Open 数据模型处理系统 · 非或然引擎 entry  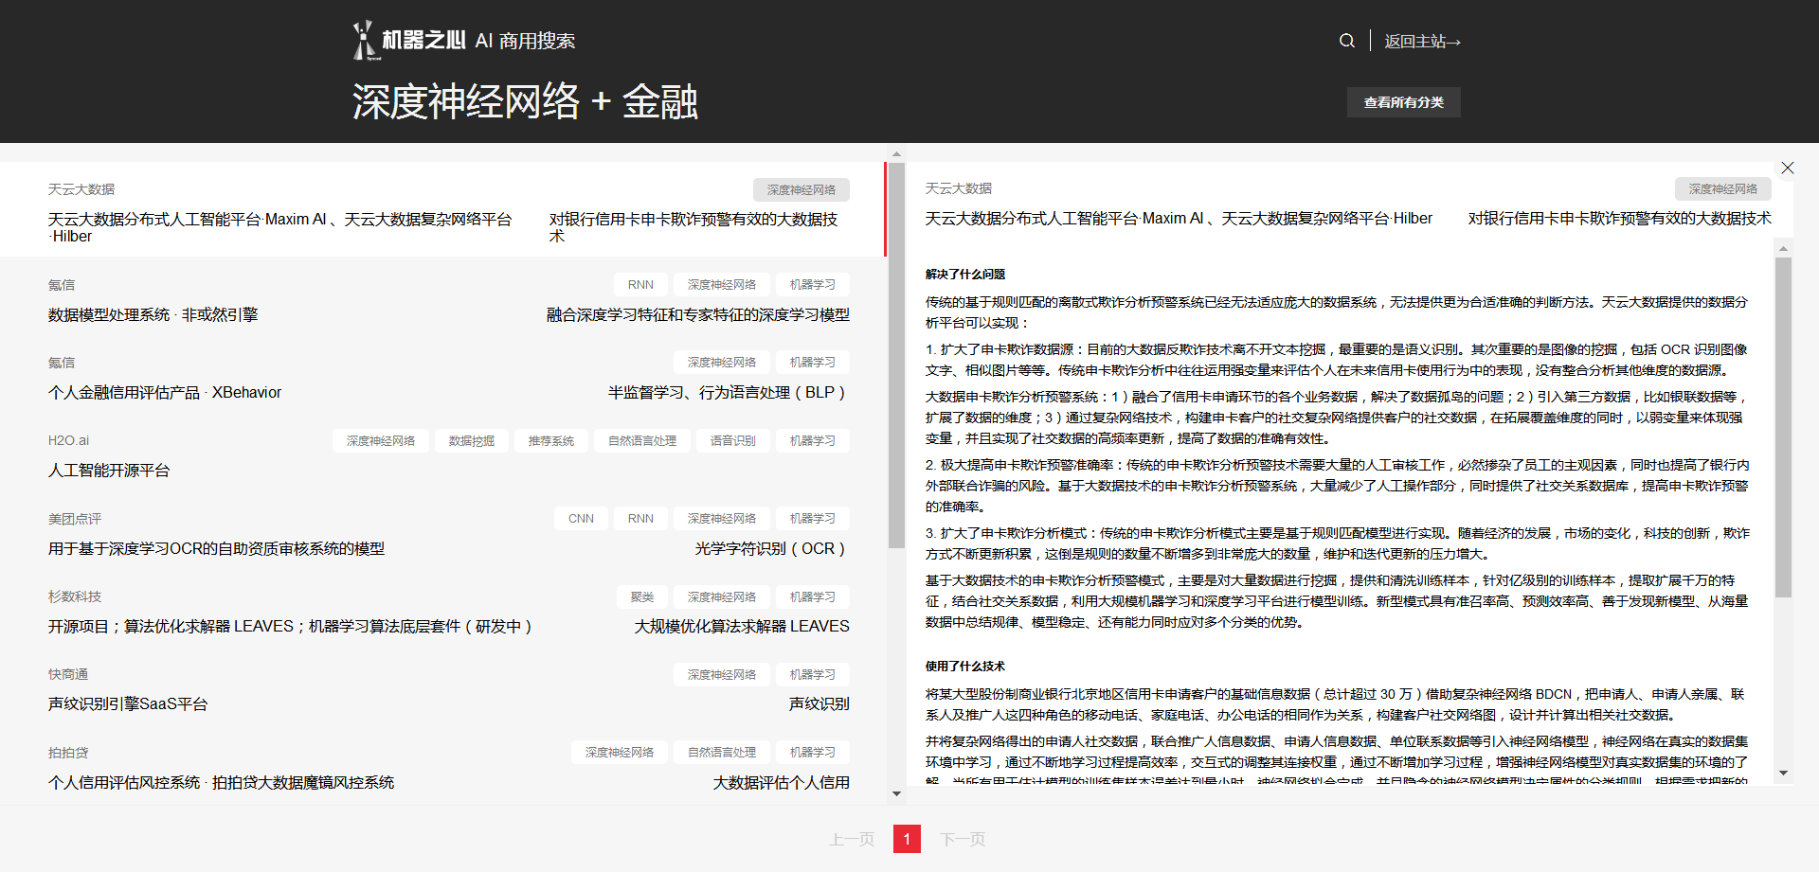click(x=153, y=314)
